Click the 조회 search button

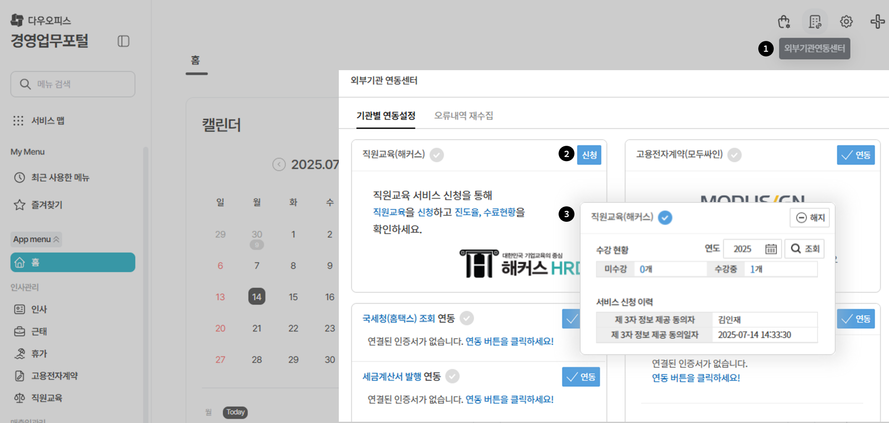(x=805, y=249)
